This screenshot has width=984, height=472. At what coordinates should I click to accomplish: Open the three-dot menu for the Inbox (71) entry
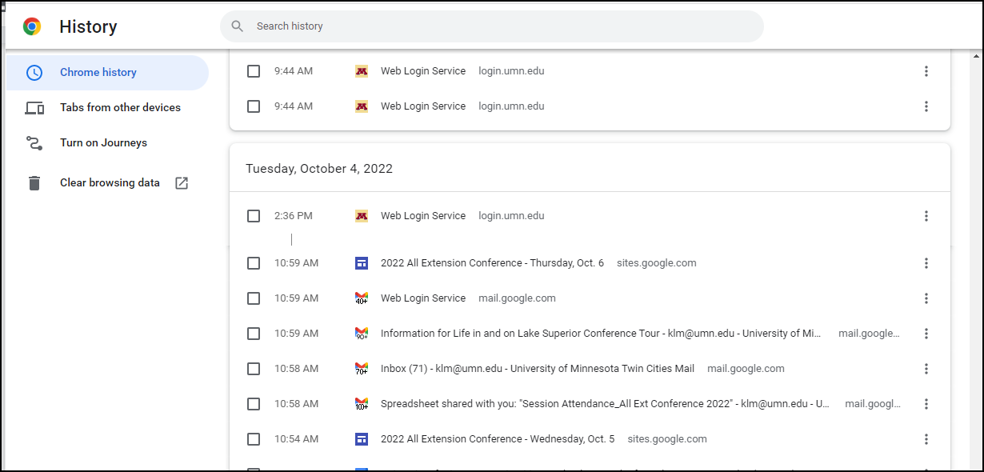pos(926,369)
